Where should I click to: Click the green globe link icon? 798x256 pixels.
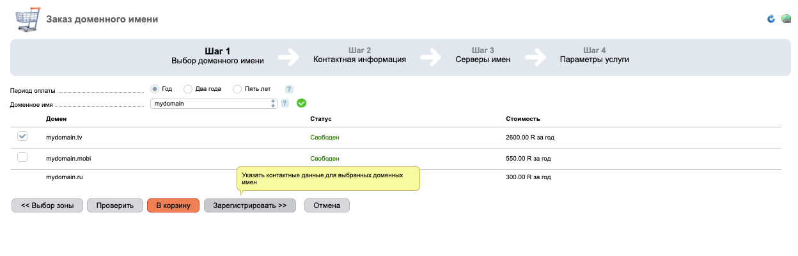786,19
